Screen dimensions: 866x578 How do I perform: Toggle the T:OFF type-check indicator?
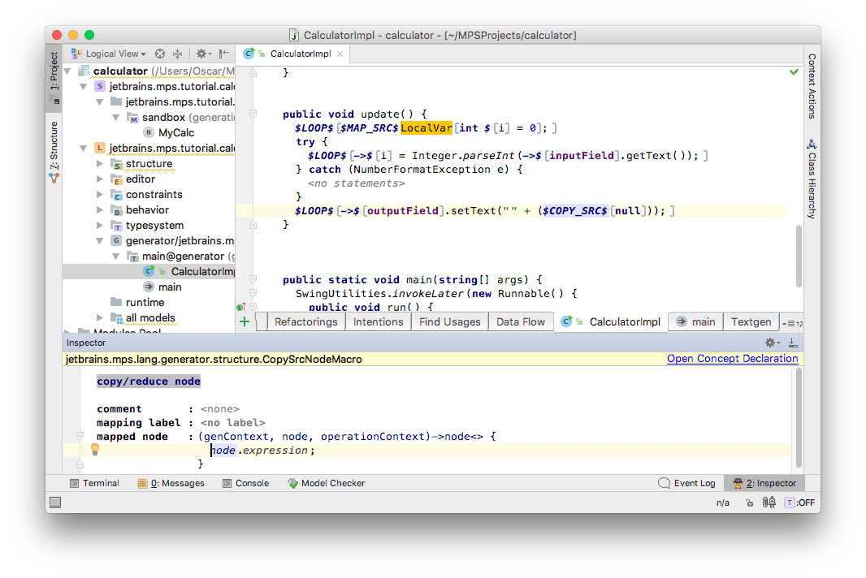(x=799, y=503)
